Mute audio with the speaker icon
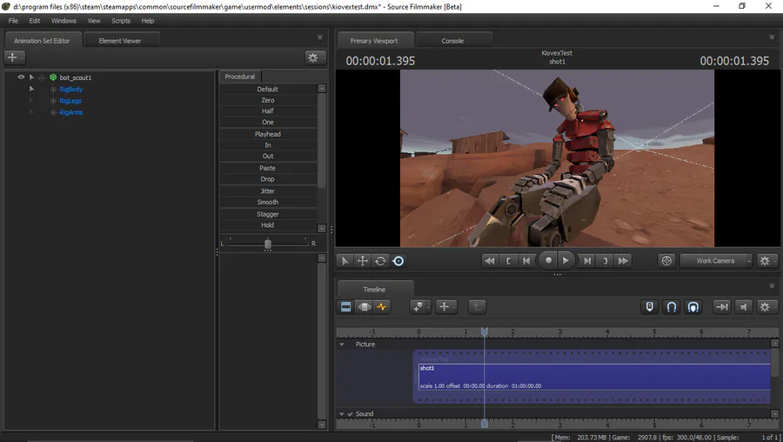Image resolution: width=783 pixels, height=442 pixels. coord(744,306)
